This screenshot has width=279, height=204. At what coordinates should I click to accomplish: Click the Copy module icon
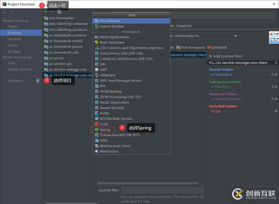(59, 12)
